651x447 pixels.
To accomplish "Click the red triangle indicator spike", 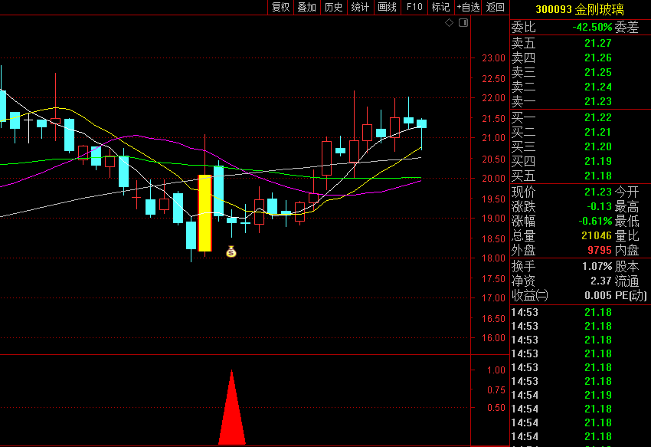I will coord(231,407).
